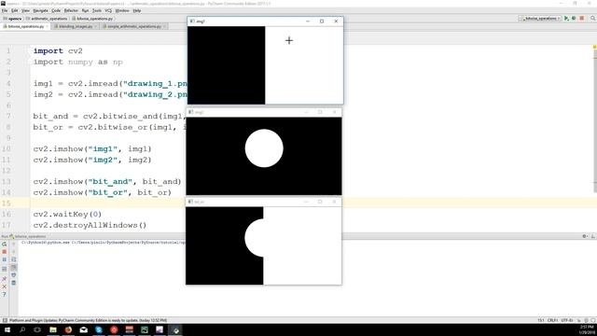This screenshot has width=597, height=336.
Task: Open the VCS menu
Action: 108,10
